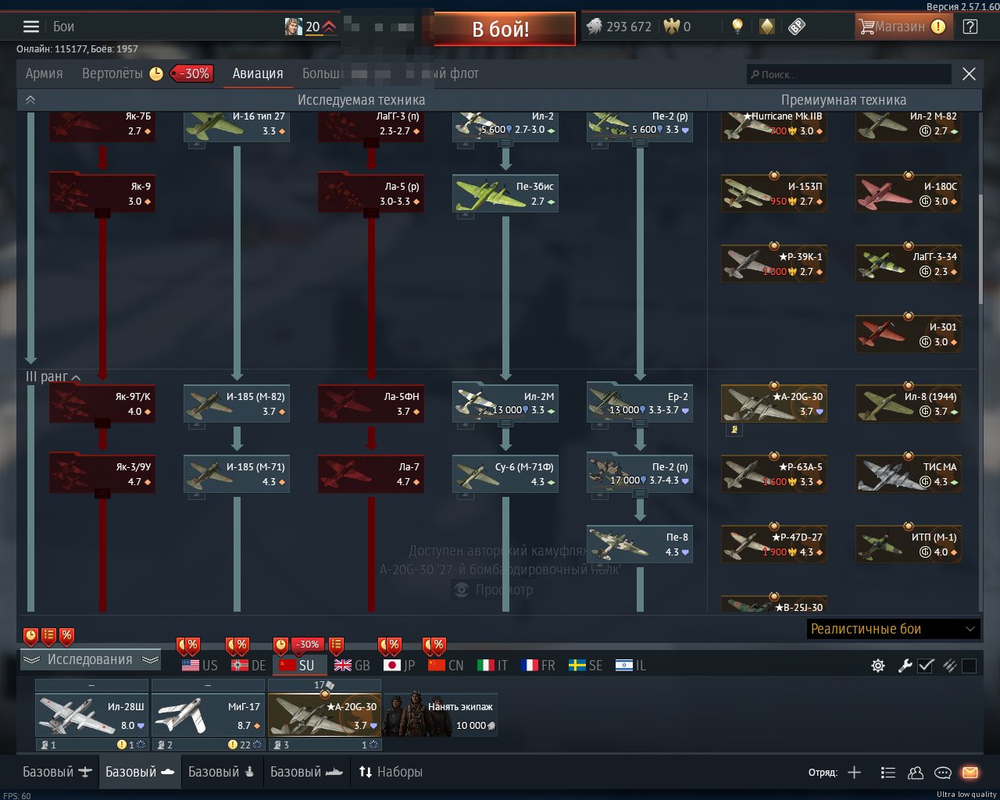Select the Пе-8 bomber card
The height and width of the screenshot is (800, 1000).
tap(640, 545)
